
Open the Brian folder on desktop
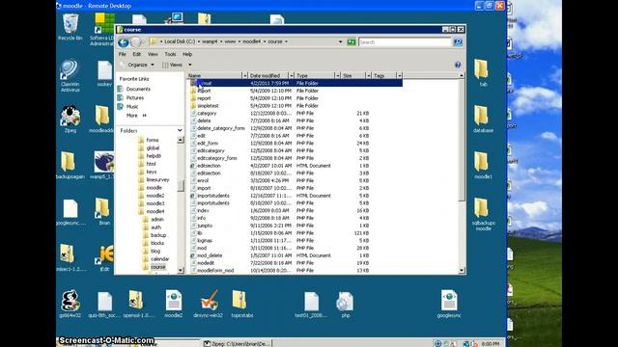tap(104, 211)
